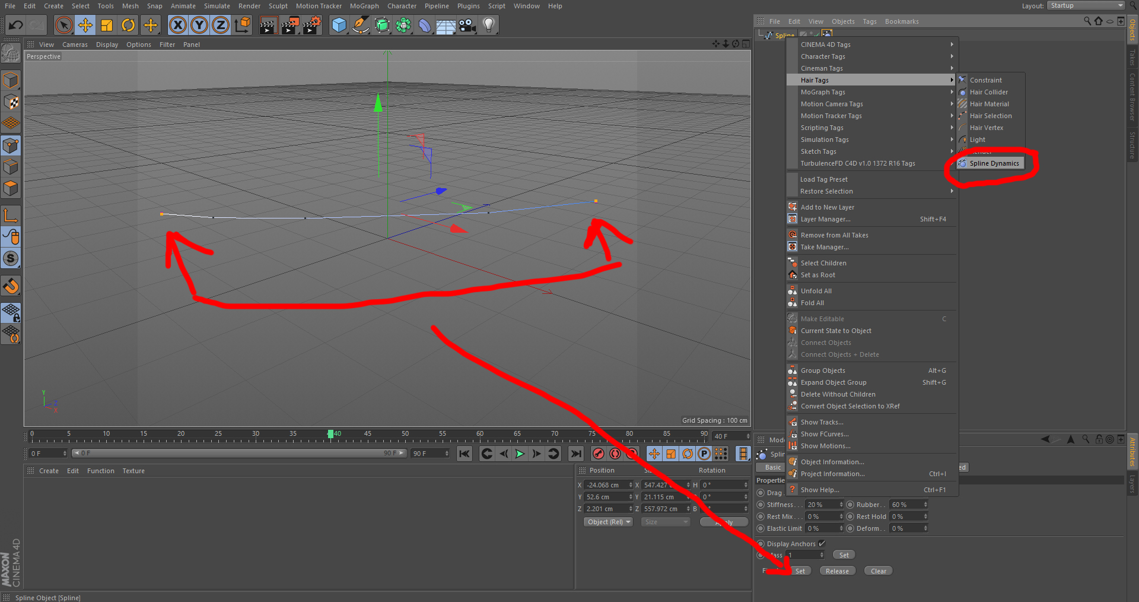1139x602 pixels.
Task: Open the MoGraph menu
Action: (364, 6)
